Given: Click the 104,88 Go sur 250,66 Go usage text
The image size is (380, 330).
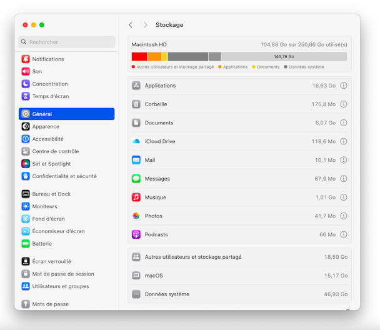Looking at the screenshot, I should tap(304, 44).
